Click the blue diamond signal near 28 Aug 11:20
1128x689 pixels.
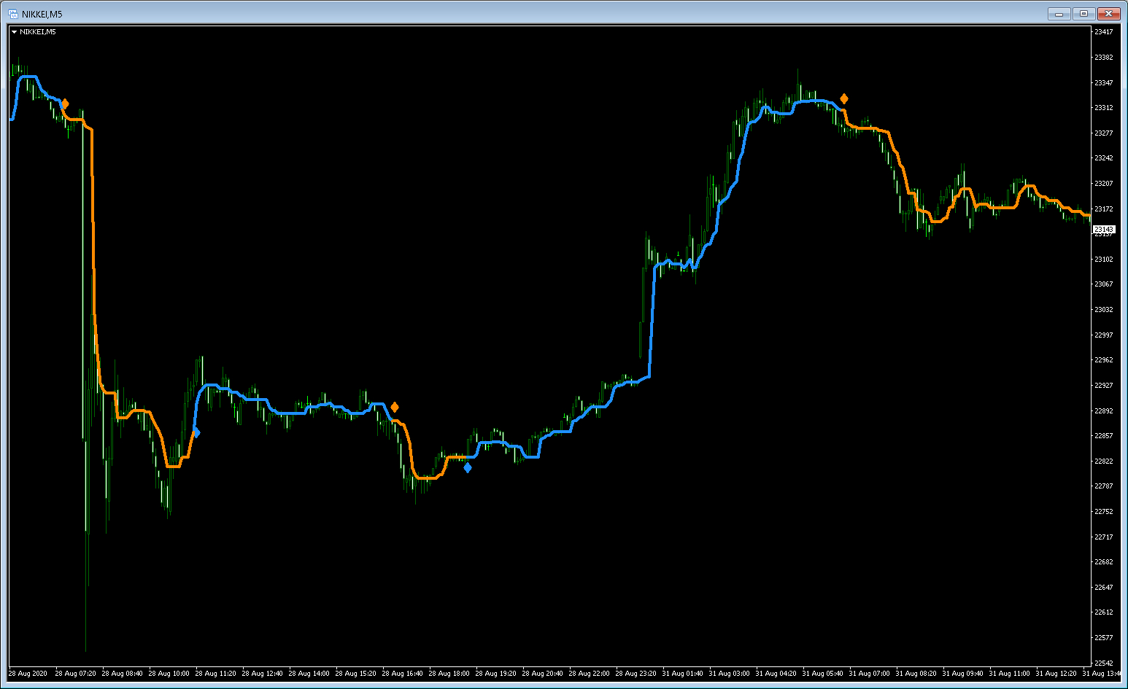196,432
